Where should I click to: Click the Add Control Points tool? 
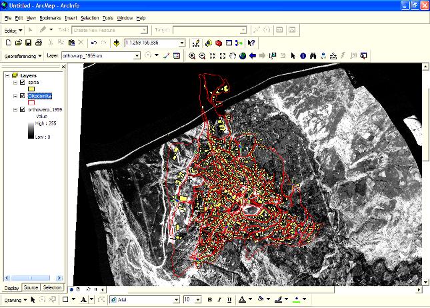[166, 56]
